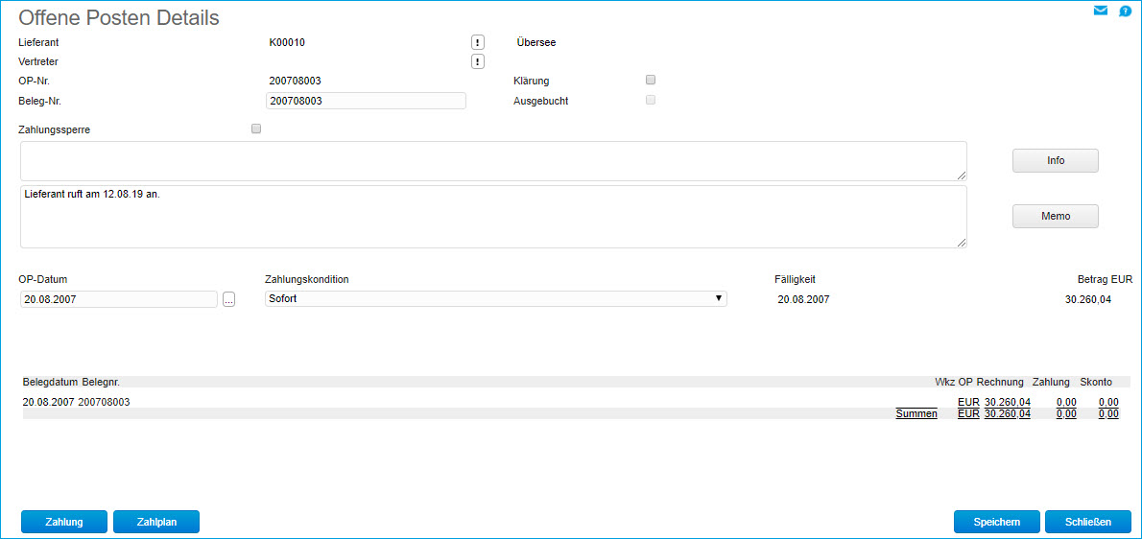The width and height of the screenshot is (1142, 539).
Task: Save with the Speichern button
Action: (x=996, y=522)
